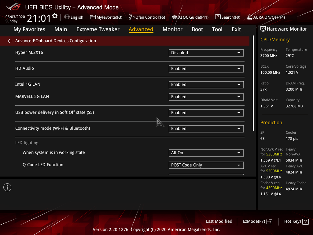Select the Connectivity mode (Wi-Fi & Bluetooth) label

pyautogui.click(x=53, y=128)
